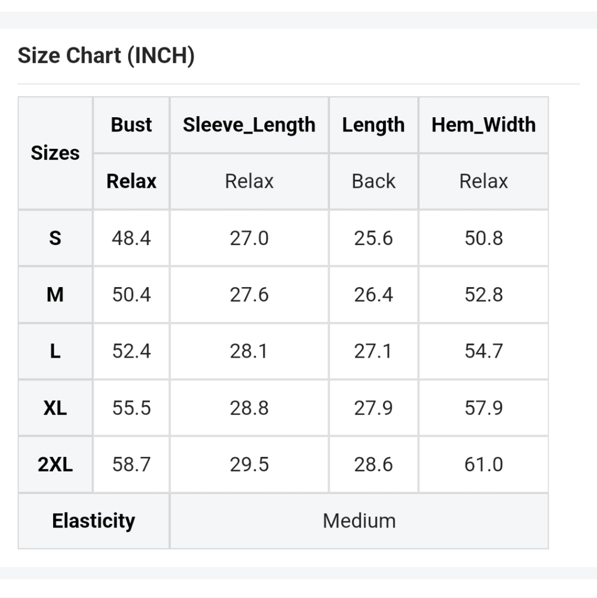Click the Medium elasticity value
Screen dimensions: 597x598
[359, 521]
